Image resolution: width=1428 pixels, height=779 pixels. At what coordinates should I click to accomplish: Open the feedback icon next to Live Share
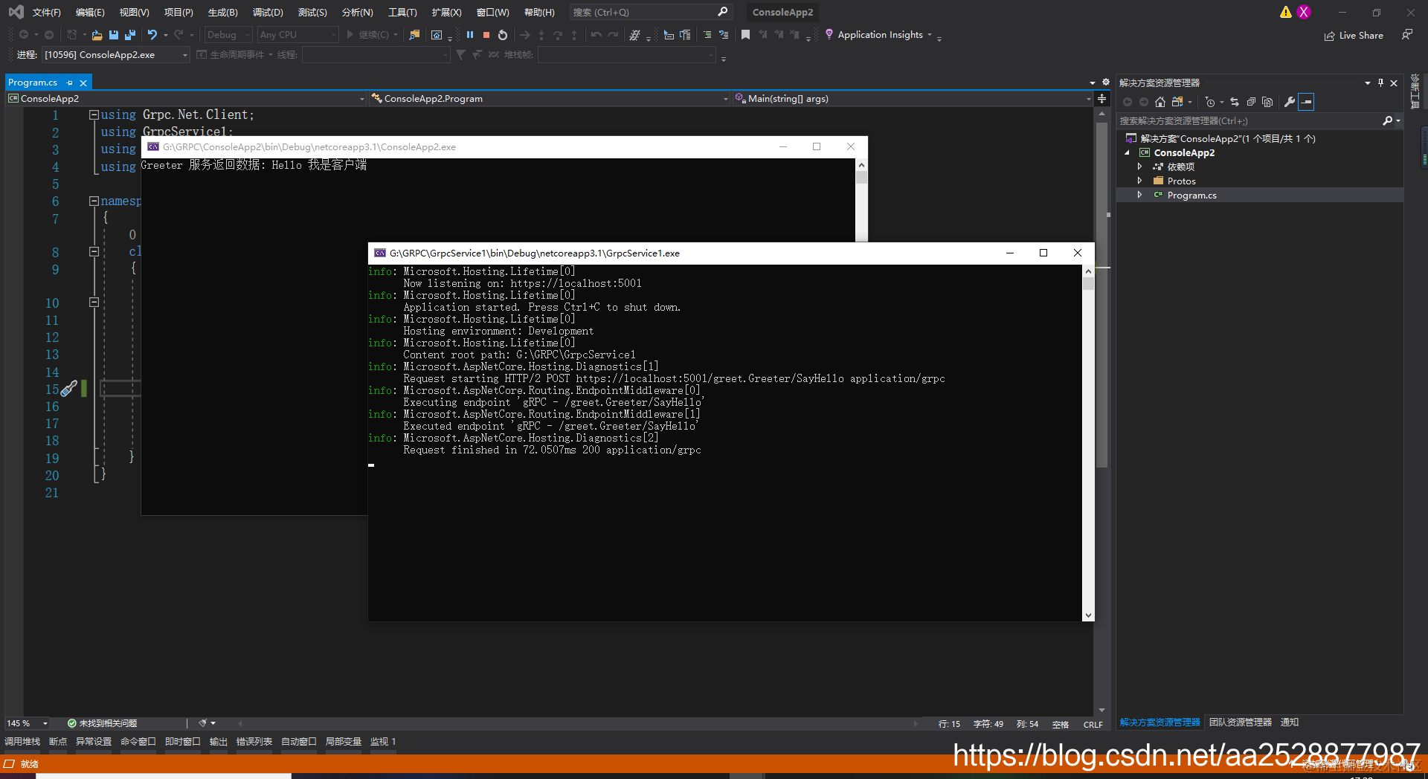(1407, 35)
